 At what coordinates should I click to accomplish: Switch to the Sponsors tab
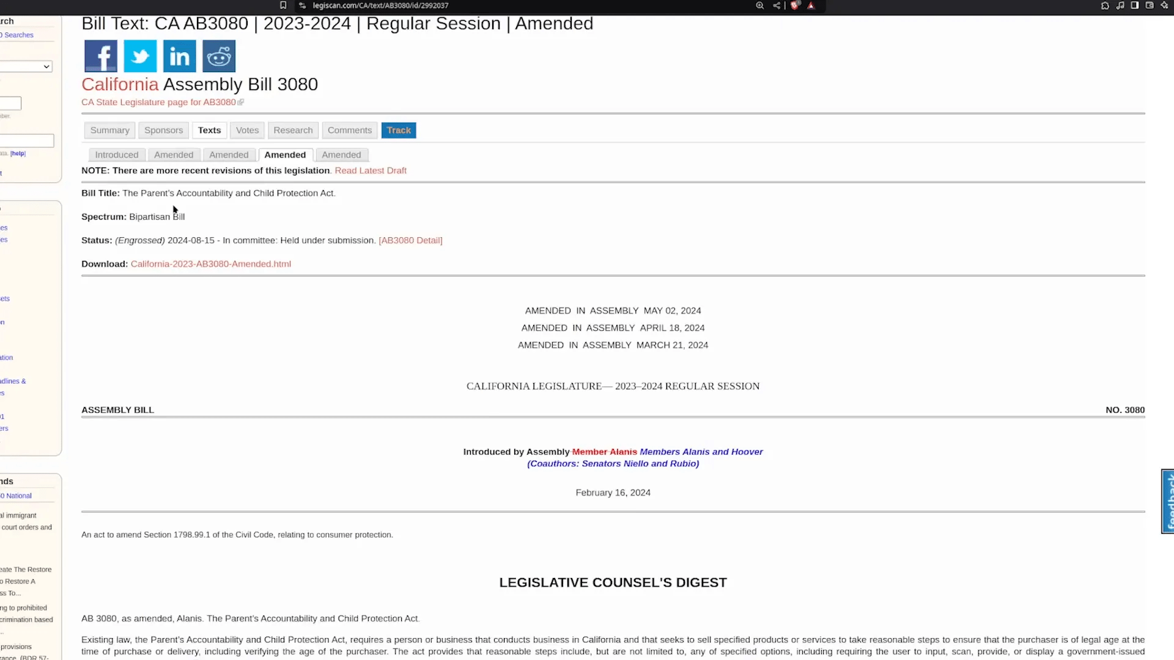(x=163, y=130)
